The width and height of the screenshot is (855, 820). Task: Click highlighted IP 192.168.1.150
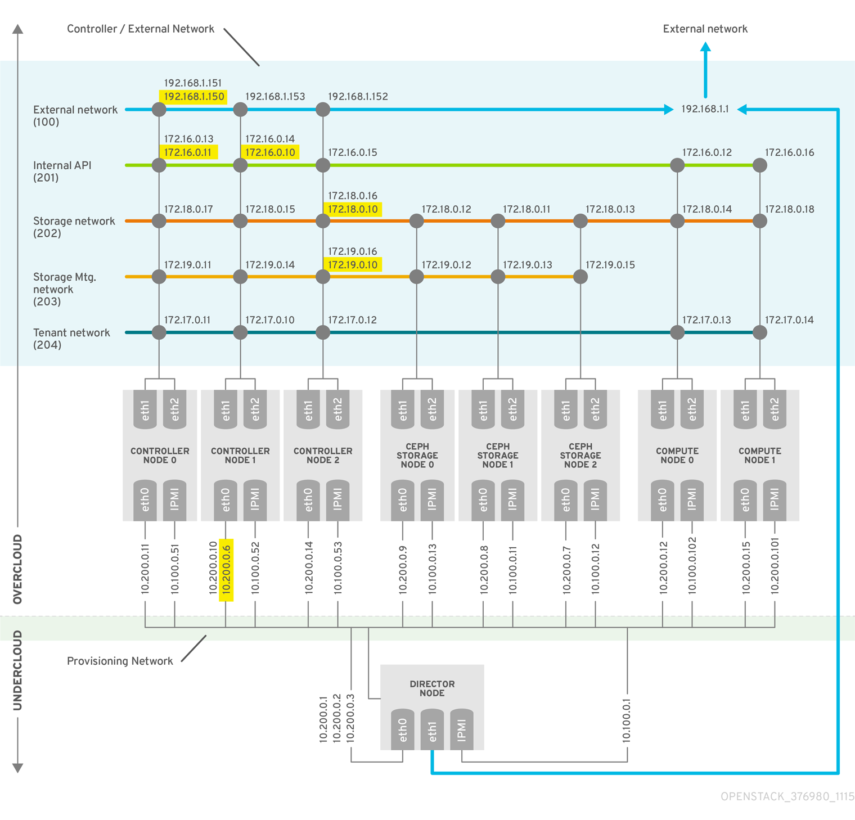[x=194, y=97]
